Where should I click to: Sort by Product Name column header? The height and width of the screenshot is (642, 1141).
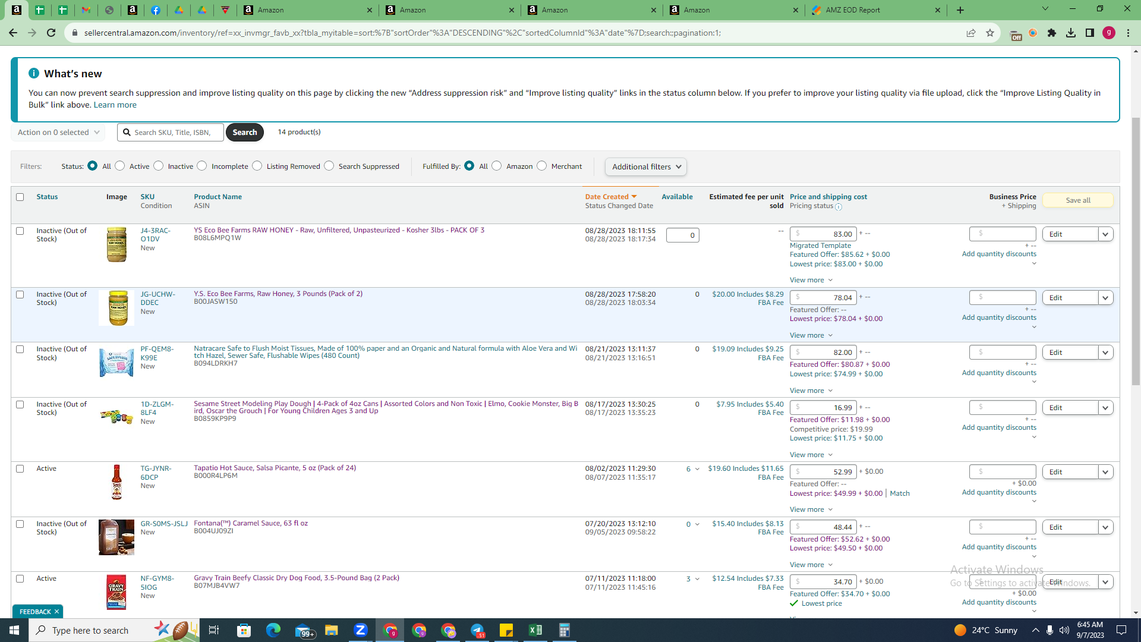pos(218,197)
